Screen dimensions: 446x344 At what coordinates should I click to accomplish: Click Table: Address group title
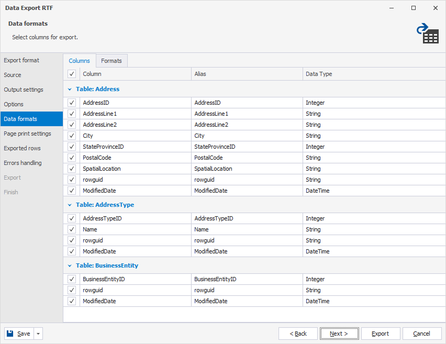(x=97, y=89)
